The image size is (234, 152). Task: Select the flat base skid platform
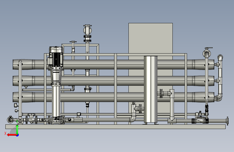[116, 127]
